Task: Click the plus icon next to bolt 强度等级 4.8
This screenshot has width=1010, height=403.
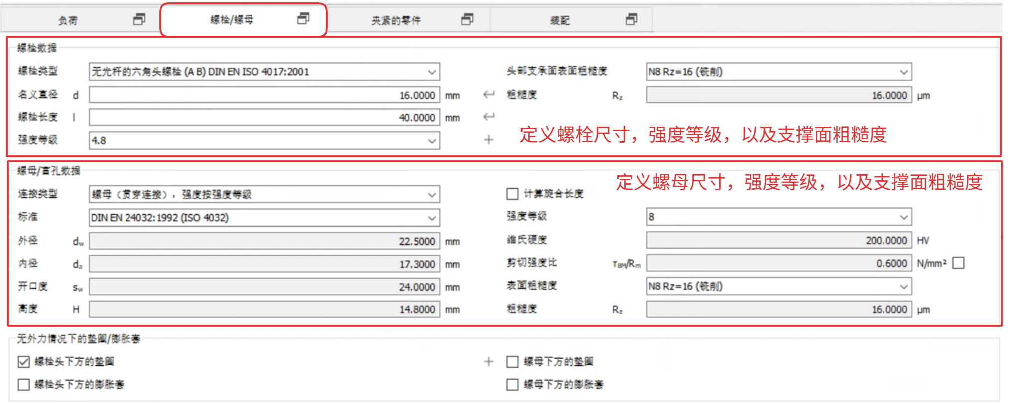Action: (489, 140)
